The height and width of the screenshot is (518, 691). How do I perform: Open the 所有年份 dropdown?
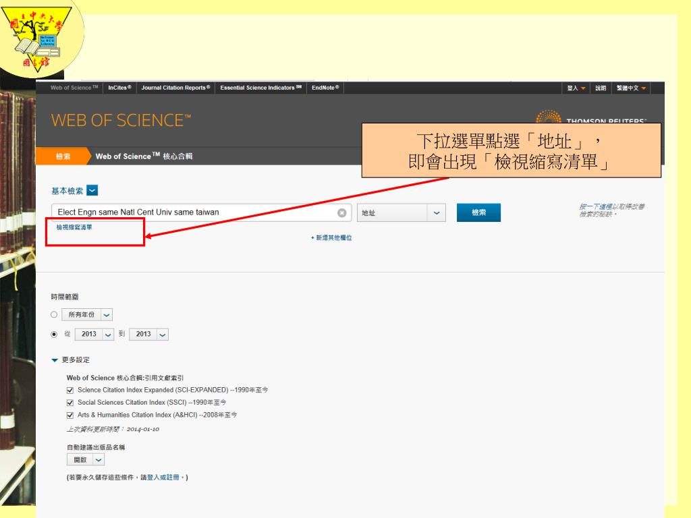[x=87, y=314]
